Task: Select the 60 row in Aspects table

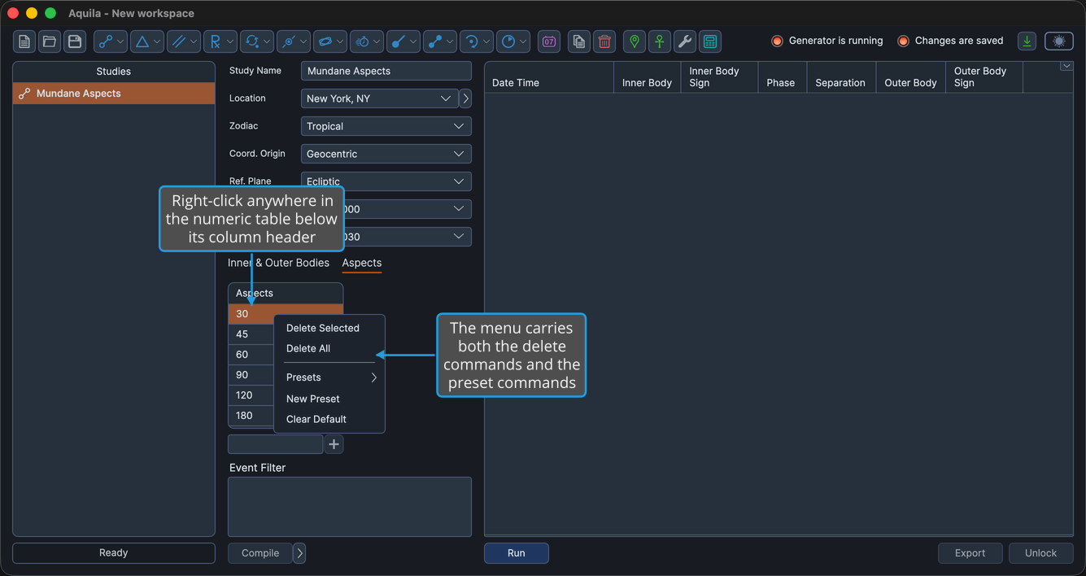Action: click(251, 355)
